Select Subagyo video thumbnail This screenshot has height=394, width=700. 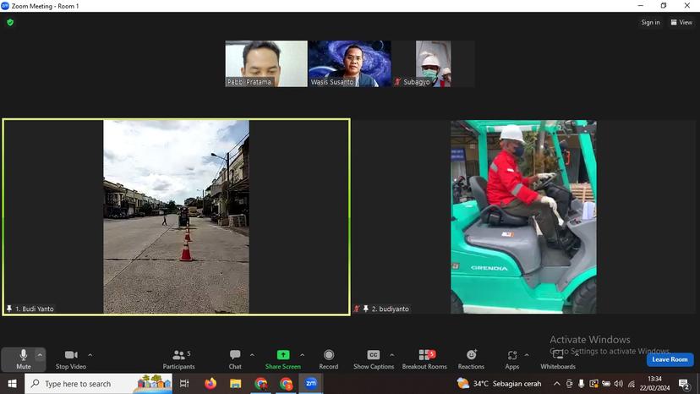pyautogui.click(x=433, y=63)
